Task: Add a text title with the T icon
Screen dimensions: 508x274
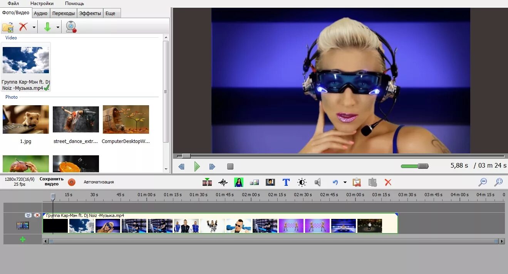Action: click(x=286, y=182)
